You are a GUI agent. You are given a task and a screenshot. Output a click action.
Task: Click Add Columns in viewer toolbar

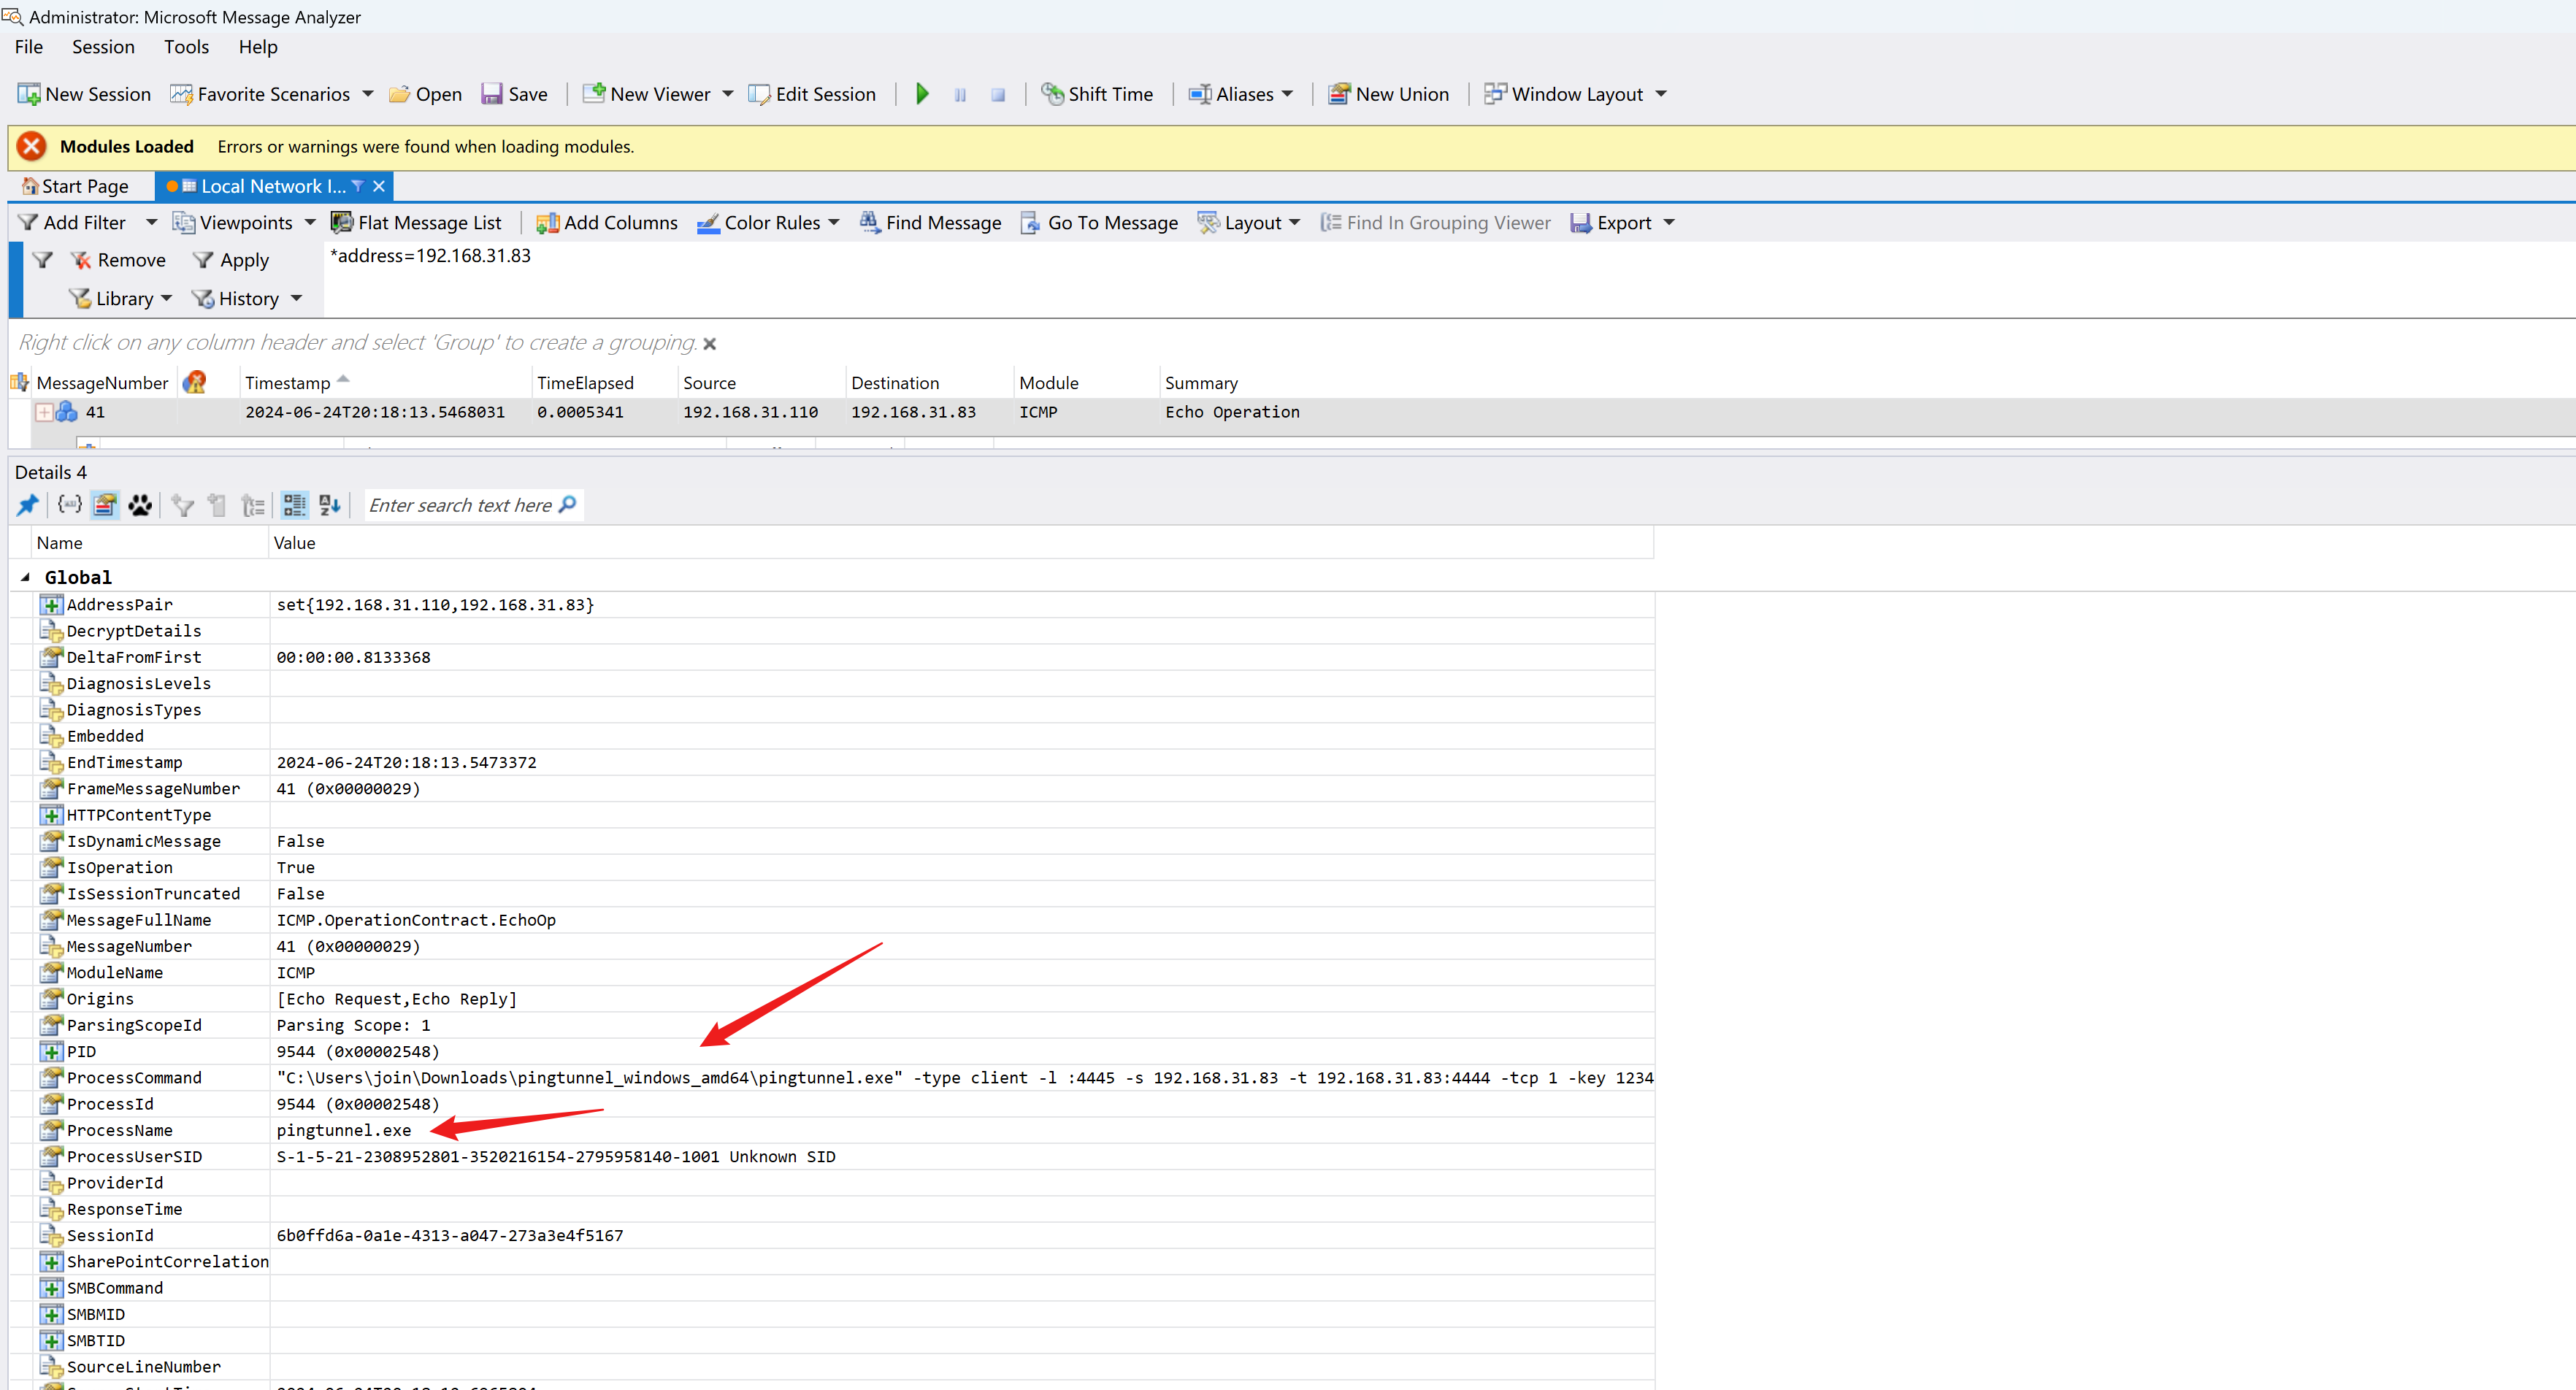pos(606,222)
